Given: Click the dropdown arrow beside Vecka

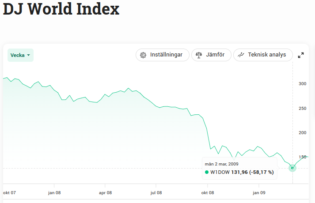Looking at the screenshot, I should tap(29, 55).
